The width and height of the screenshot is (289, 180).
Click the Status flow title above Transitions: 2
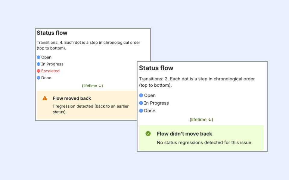click(156, 68)
